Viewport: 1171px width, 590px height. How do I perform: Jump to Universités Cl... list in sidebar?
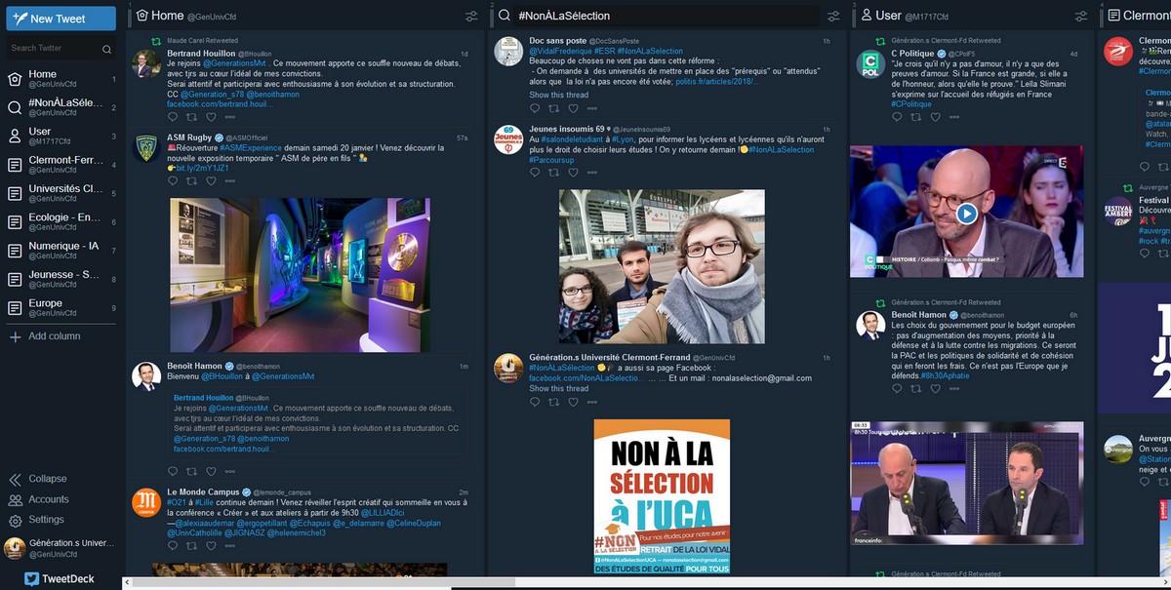61,193
